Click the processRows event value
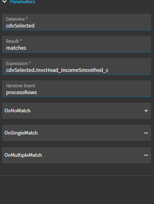The height and width of the screenshot is (204, 154). (21, 93)
